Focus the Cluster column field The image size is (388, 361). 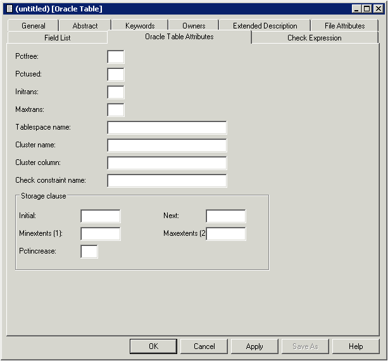point(167,163)
